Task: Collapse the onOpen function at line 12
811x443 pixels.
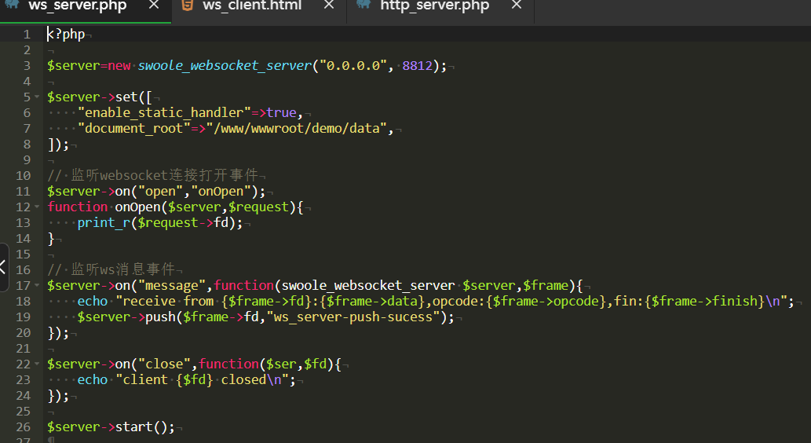Action: tap(37, 207)
